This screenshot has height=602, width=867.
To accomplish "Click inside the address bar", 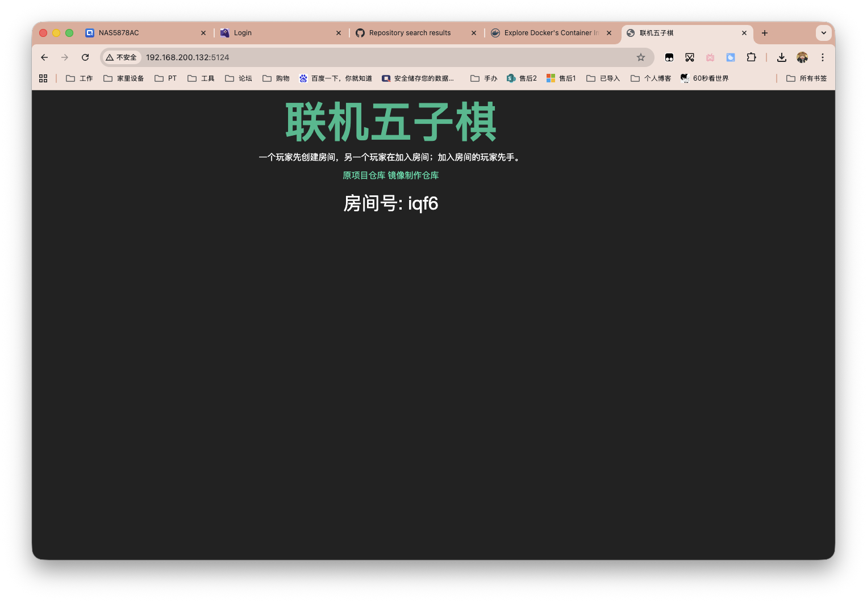I will 341,57.
